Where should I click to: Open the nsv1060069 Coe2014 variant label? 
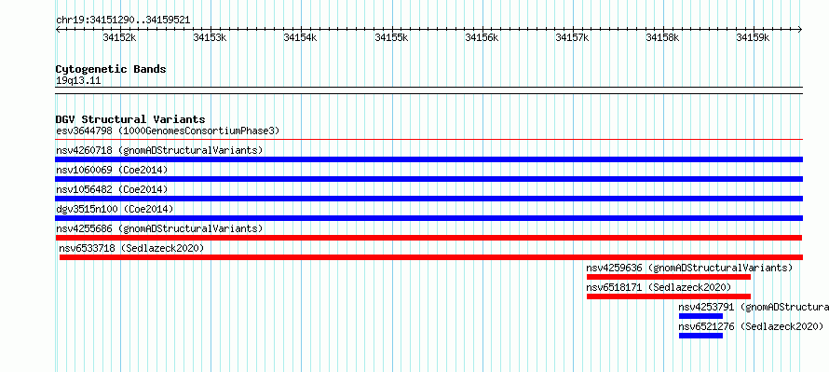pos(112,170)
